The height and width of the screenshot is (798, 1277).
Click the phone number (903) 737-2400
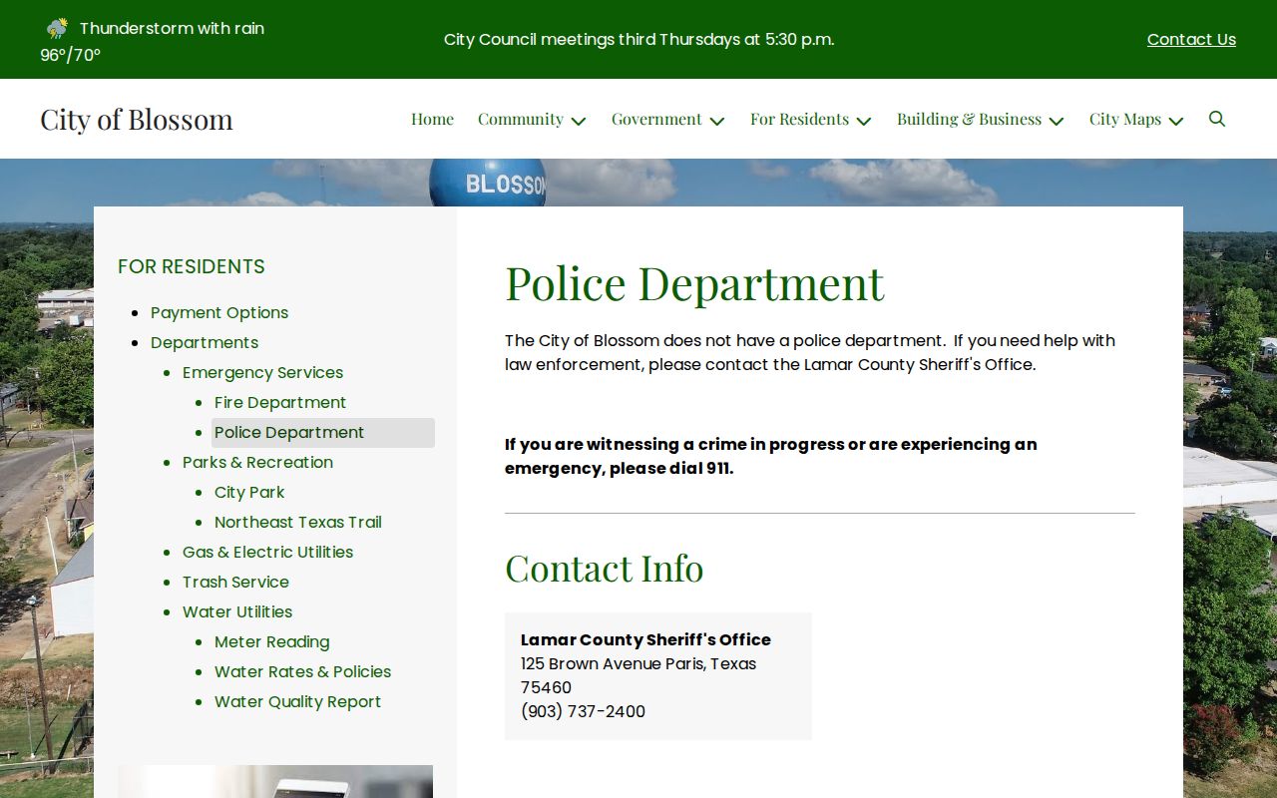[583, 711]
